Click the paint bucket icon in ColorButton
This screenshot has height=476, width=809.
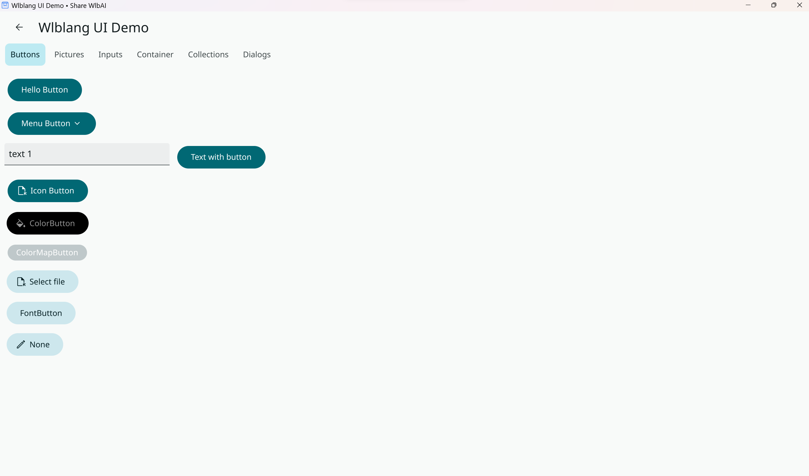[21, 223]
